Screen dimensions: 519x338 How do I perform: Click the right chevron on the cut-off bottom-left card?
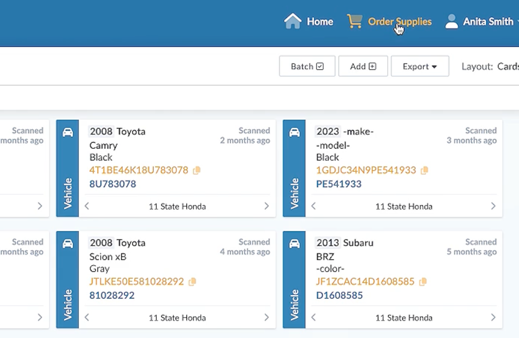click(39, 317)
